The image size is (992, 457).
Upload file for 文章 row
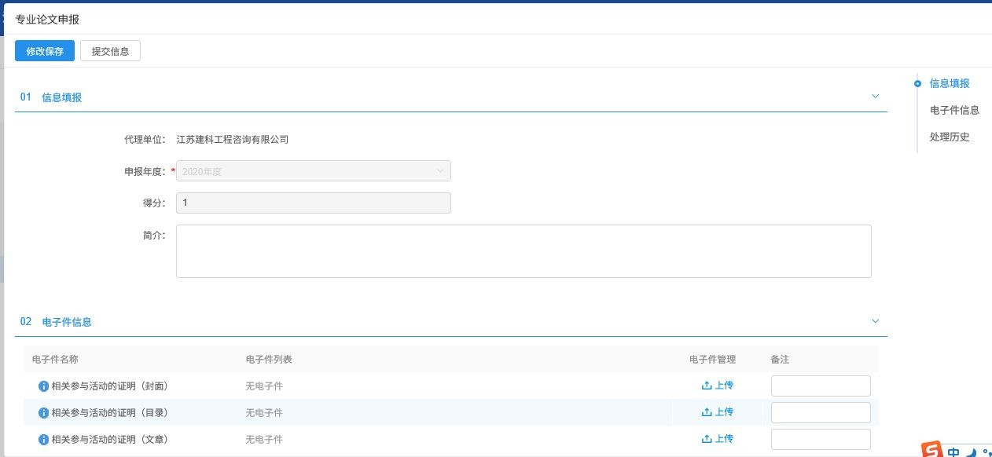tap(718, 439)
